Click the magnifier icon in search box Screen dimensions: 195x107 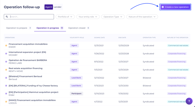point(7,17)
